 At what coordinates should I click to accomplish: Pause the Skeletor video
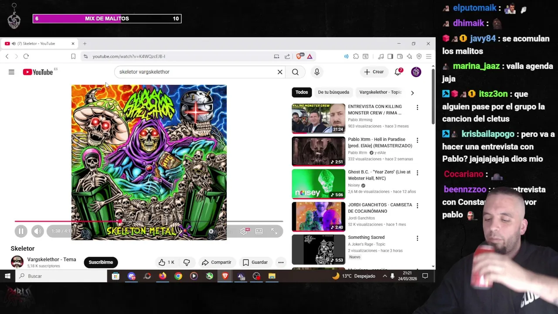(21, 231)
